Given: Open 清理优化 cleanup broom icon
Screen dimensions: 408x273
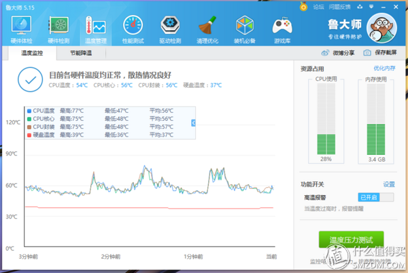Looking at the screenshot, I should 207,29.
